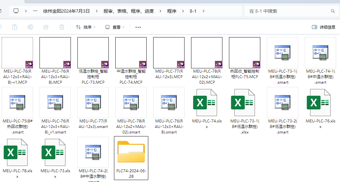The height and width of the screenshot is (182, 340).
Task: Select 热回收_智能控制柜PLC-75.MCP file icon
Action: (x=245, y=53)
